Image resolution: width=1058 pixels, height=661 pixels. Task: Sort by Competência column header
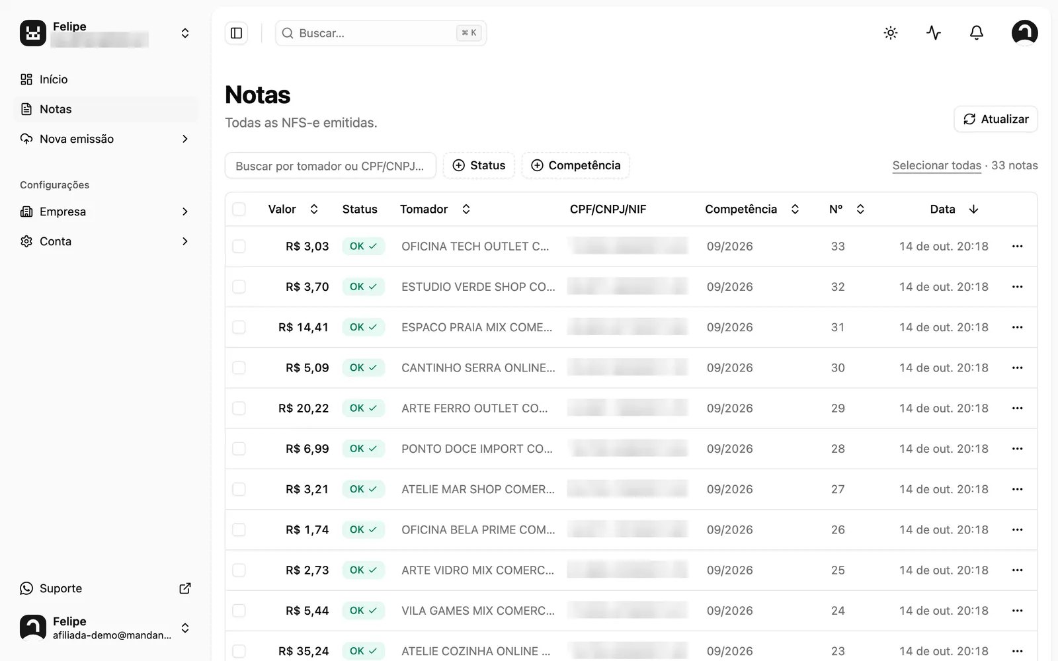click(753, 209)
